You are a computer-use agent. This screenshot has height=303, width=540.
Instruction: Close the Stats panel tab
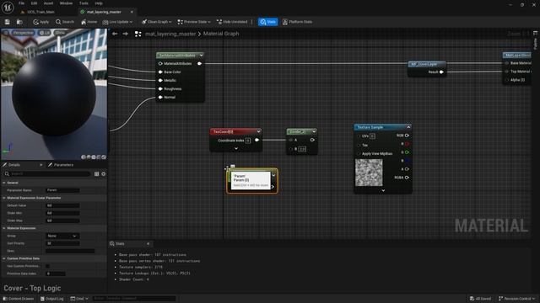(148, 244)
